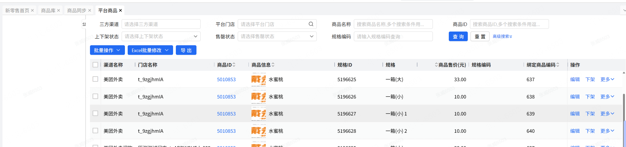Click 编辑 for spec 5196625
This screenshot has width=626, height=147.
click(575, 79)
